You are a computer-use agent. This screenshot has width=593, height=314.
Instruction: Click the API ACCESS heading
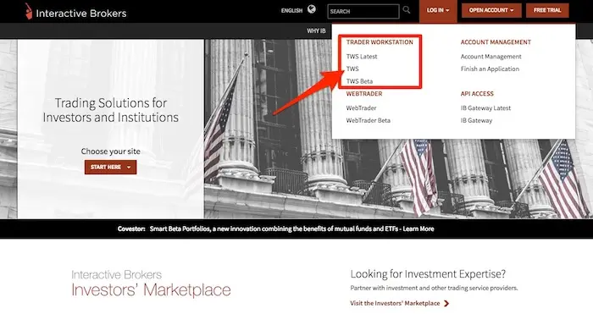click(x=477, y=94)
